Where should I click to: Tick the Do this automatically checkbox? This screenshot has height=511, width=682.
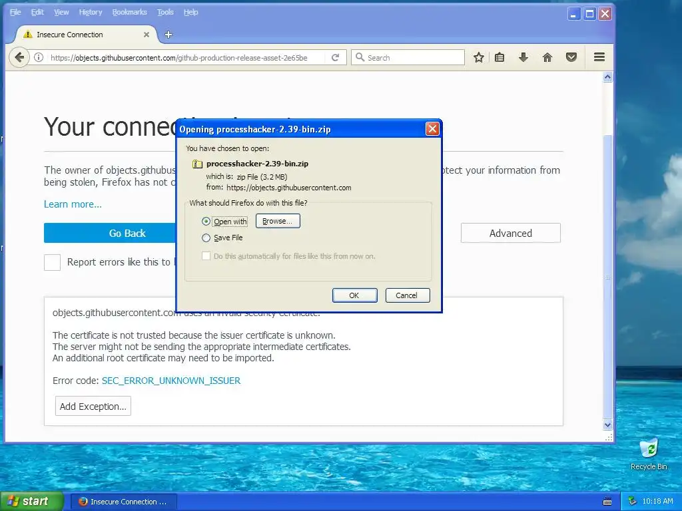point(206,256)
